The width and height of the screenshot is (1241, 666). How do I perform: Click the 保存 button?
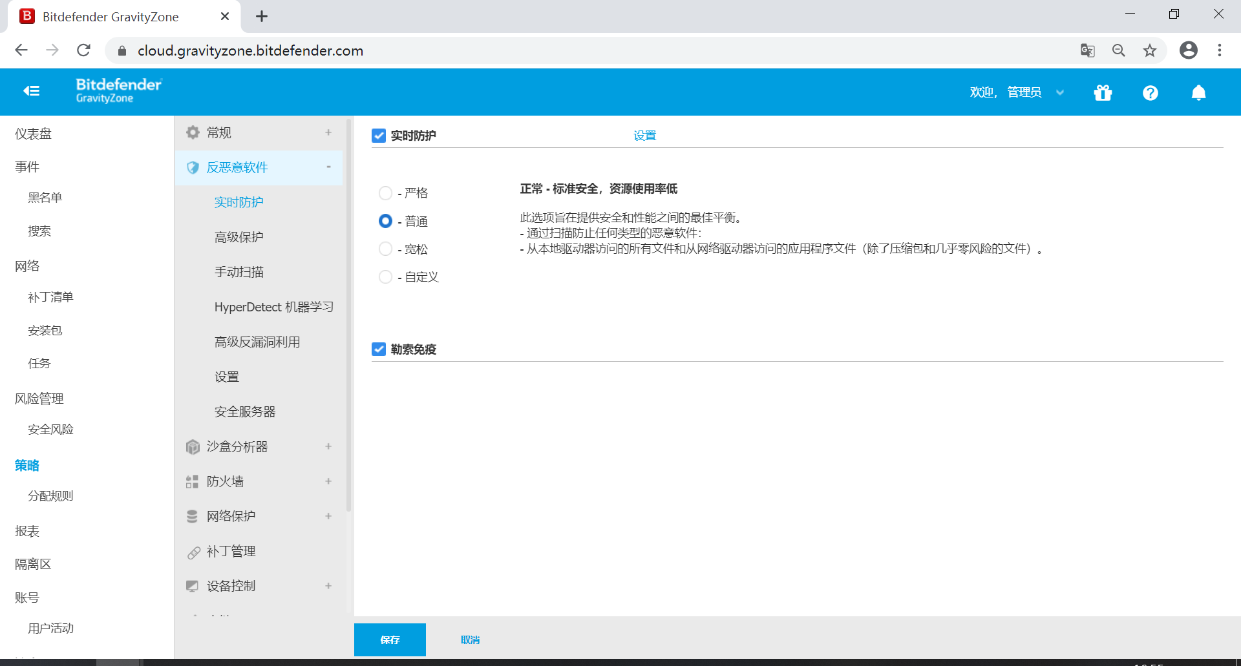(390, 640)
